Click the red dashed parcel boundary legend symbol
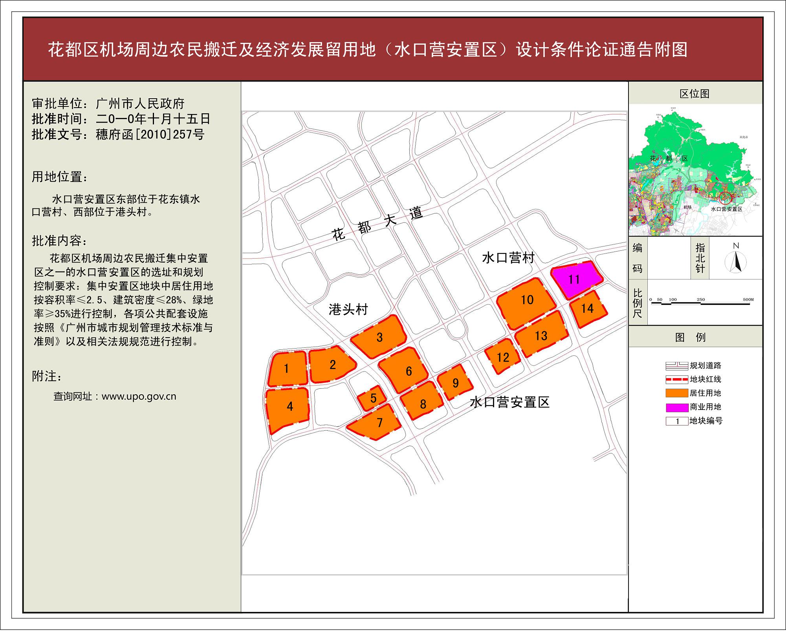Image resolution: width=786 pixels, height=641 pixels. coord(676,380)
